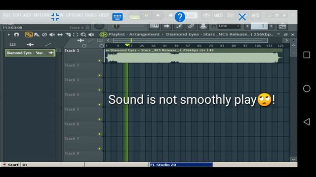Select the Slice tool
The image size is (316, 177).
tap(68, 35)
